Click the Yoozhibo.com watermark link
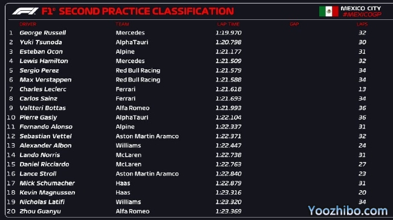This screenshot has height=220, width=393. [x=348, y=210]
